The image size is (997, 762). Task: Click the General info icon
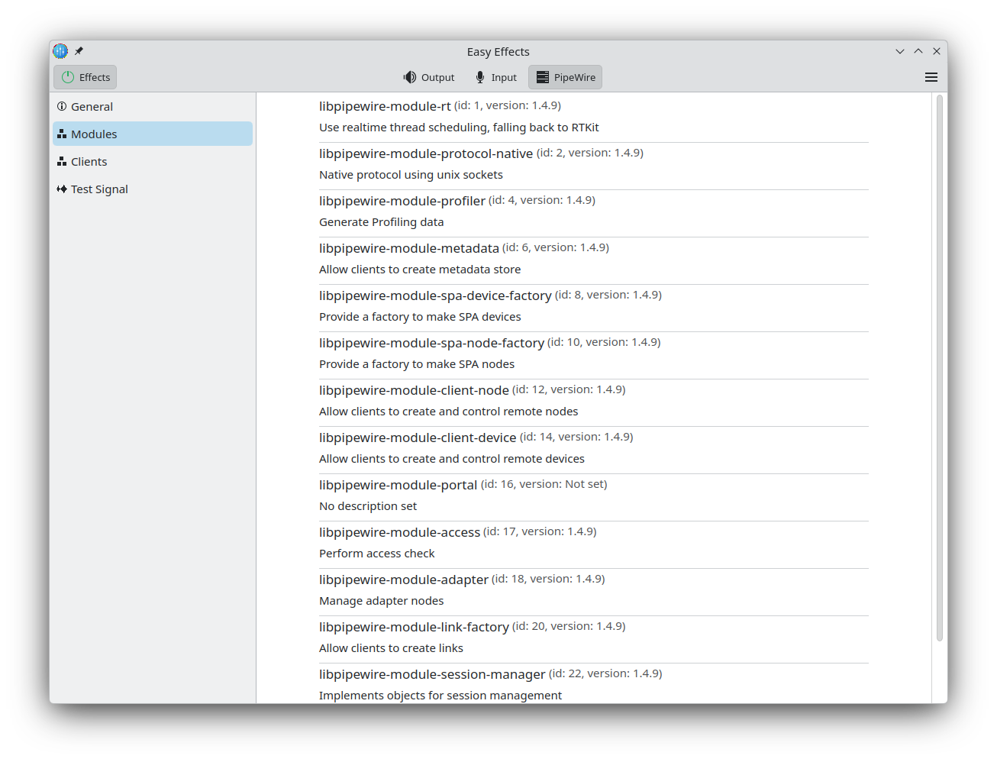tap(62, 107)
